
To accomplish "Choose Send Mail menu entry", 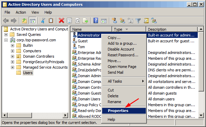I will click(x=124, y=72).
